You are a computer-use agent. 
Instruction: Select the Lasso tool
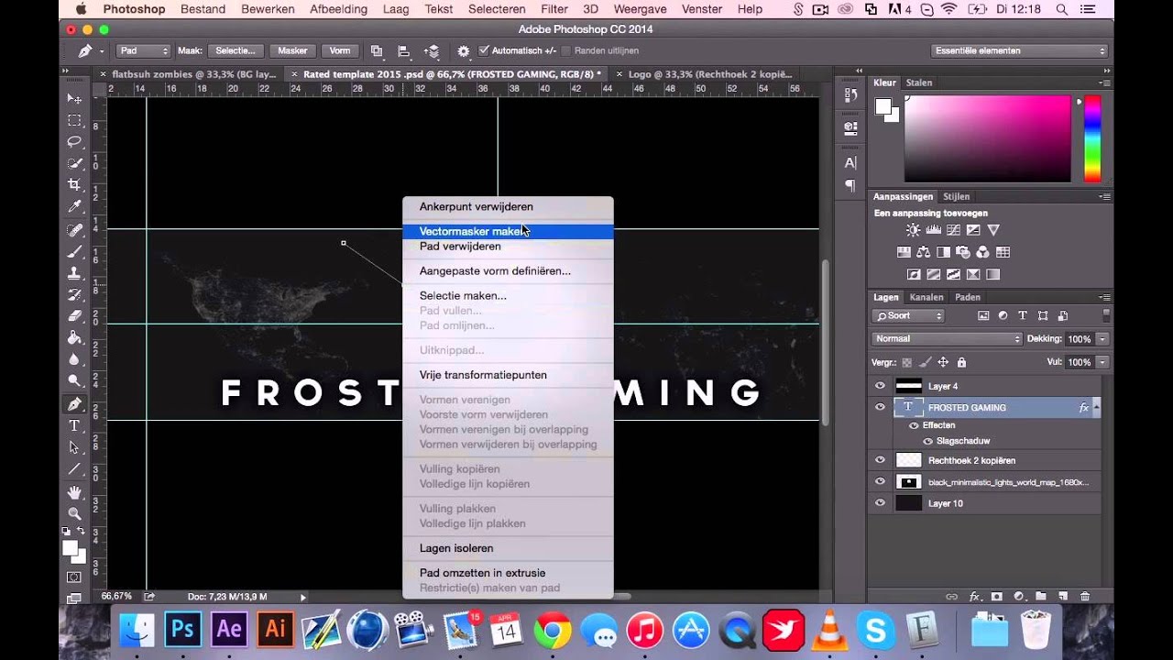tap(74, 141)
